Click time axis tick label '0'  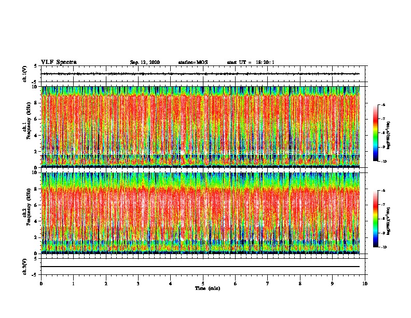(x=41, y=284)
